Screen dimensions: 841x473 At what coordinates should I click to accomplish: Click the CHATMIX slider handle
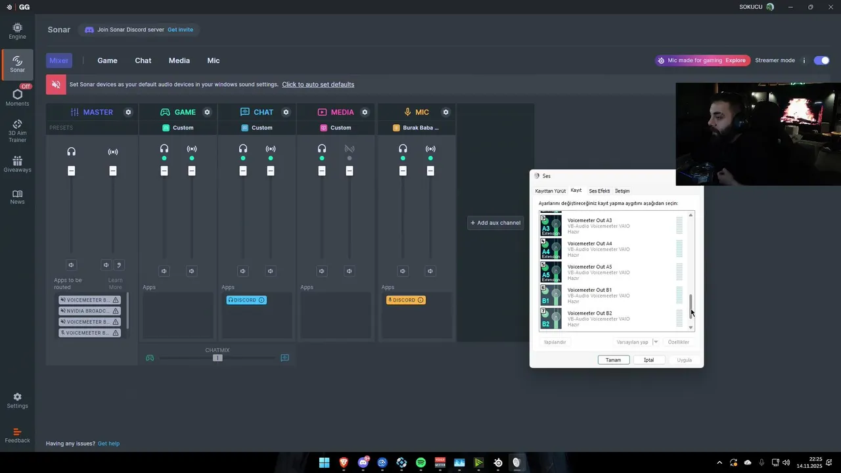point(217,358)
